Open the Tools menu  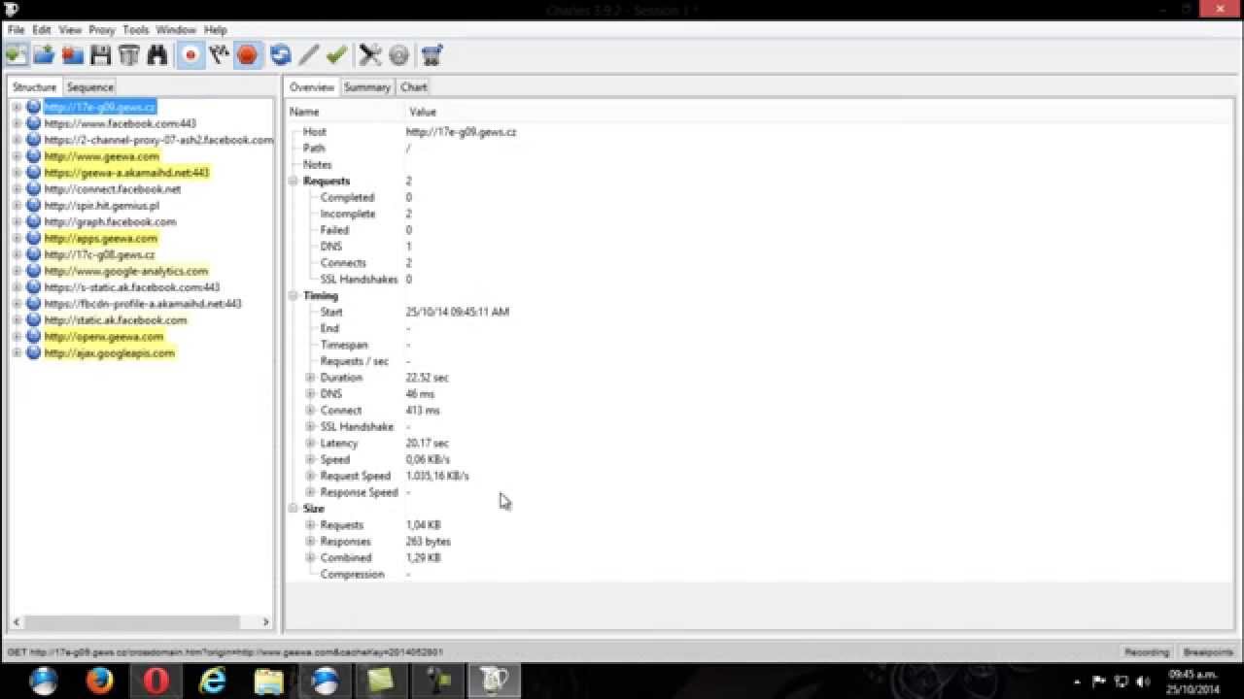pos(136,30)
